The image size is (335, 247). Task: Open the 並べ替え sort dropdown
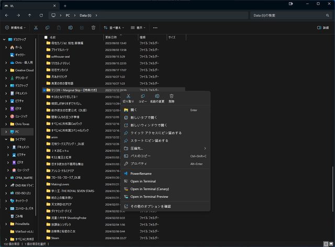coord(114,27)
